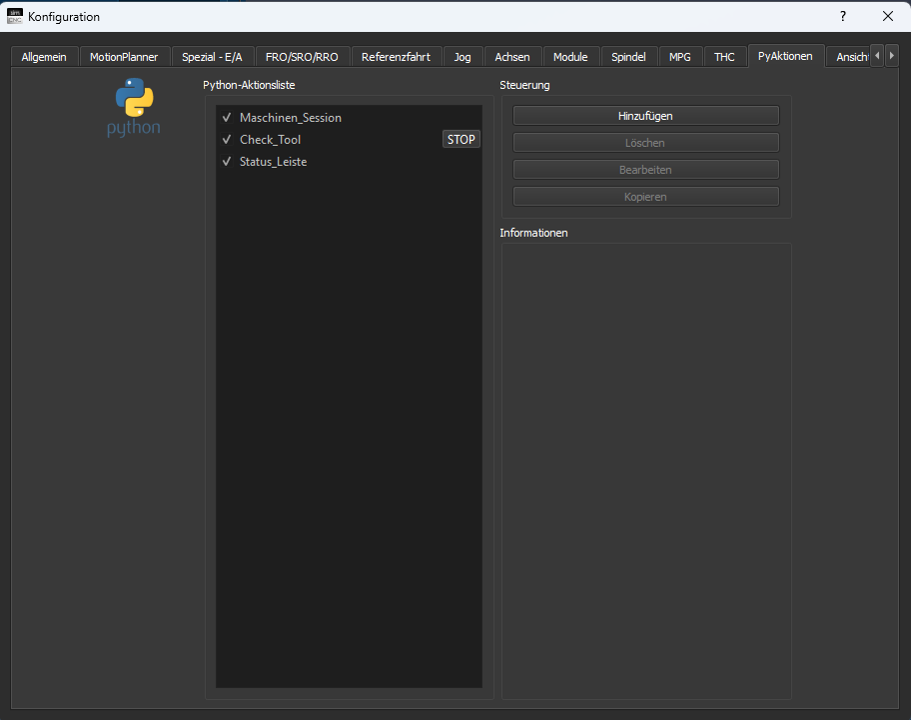This screenshot has height=720, width=911.
Task: Click the Bearbeiten button
Action: pyautogui.click(x=645, y=170)
